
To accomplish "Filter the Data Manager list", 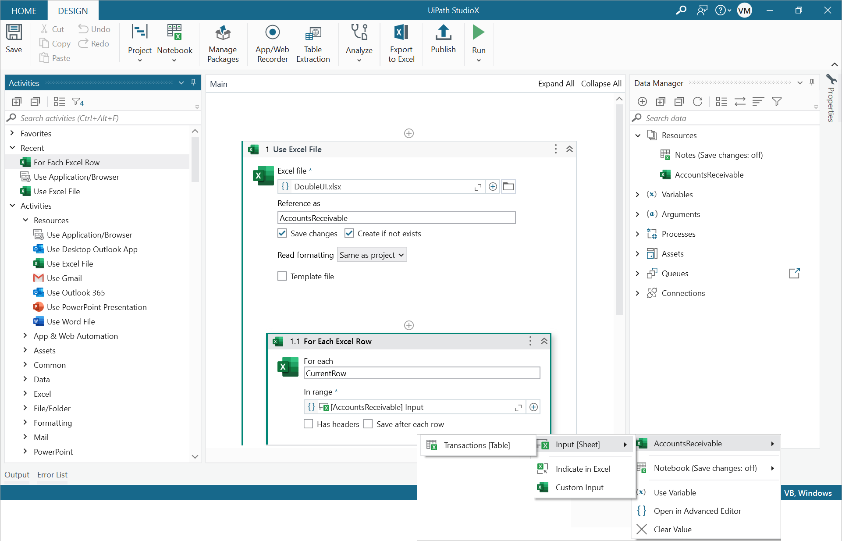I will point(777,102).
